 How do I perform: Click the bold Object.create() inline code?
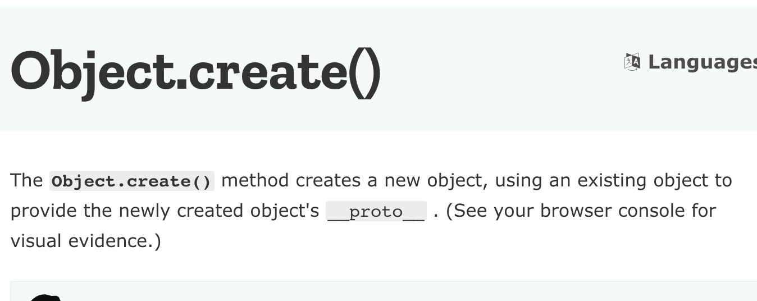132,181
